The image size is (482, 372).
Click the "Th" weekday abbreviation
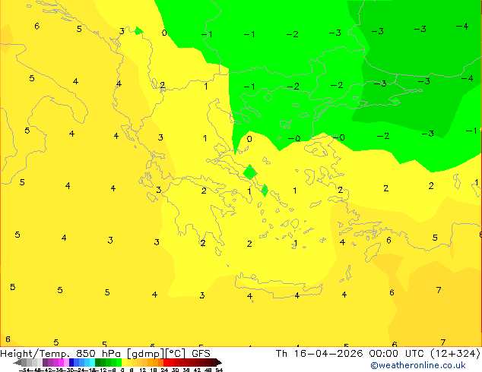281,353
